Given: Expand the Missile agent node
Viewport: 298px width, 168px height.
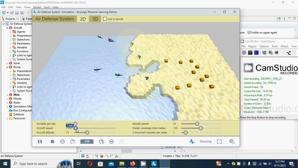Looking at the screenshot, I should 7,98.
